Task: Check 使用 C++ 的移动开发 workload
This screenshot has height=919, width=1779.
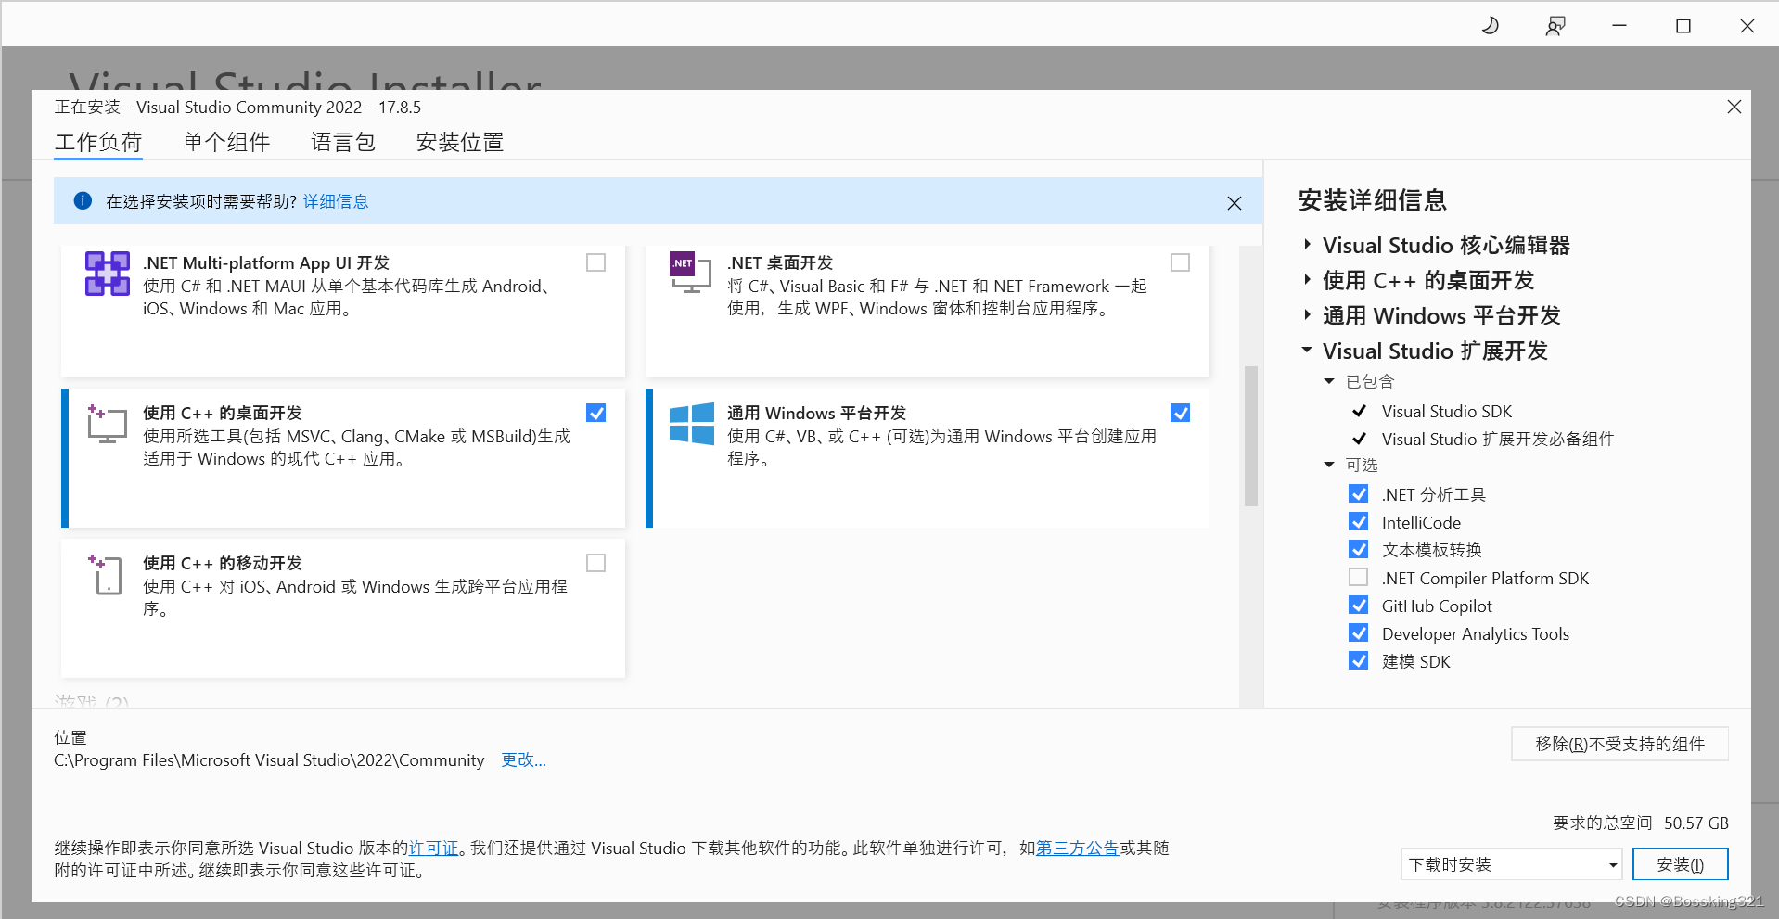Action: pyautogui.click(x=595, y=563)
